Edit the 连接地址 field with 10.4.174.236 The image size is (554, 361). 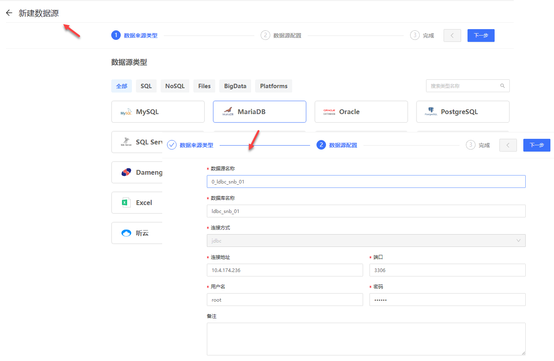[x=285, y=270]
